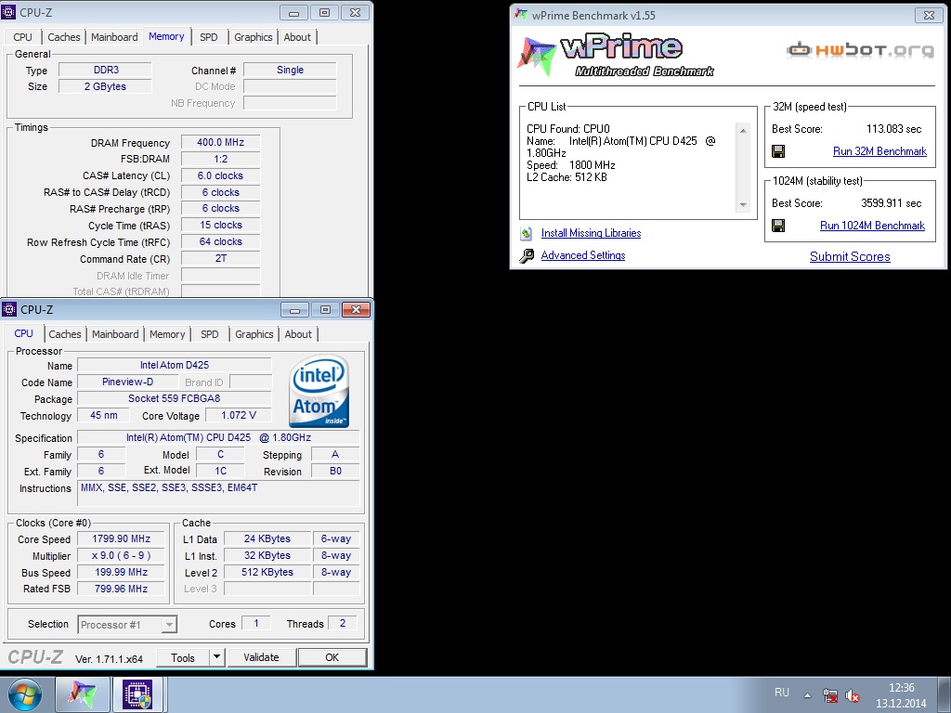951x713 pixels.
Task: Click the floppy save icon for 32M test
Action: click(x=778, y=151)
